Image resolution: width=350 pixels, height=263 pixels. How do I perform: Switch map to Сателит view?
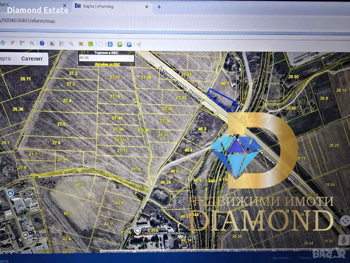pyautogui.click(x=32, y=59)
